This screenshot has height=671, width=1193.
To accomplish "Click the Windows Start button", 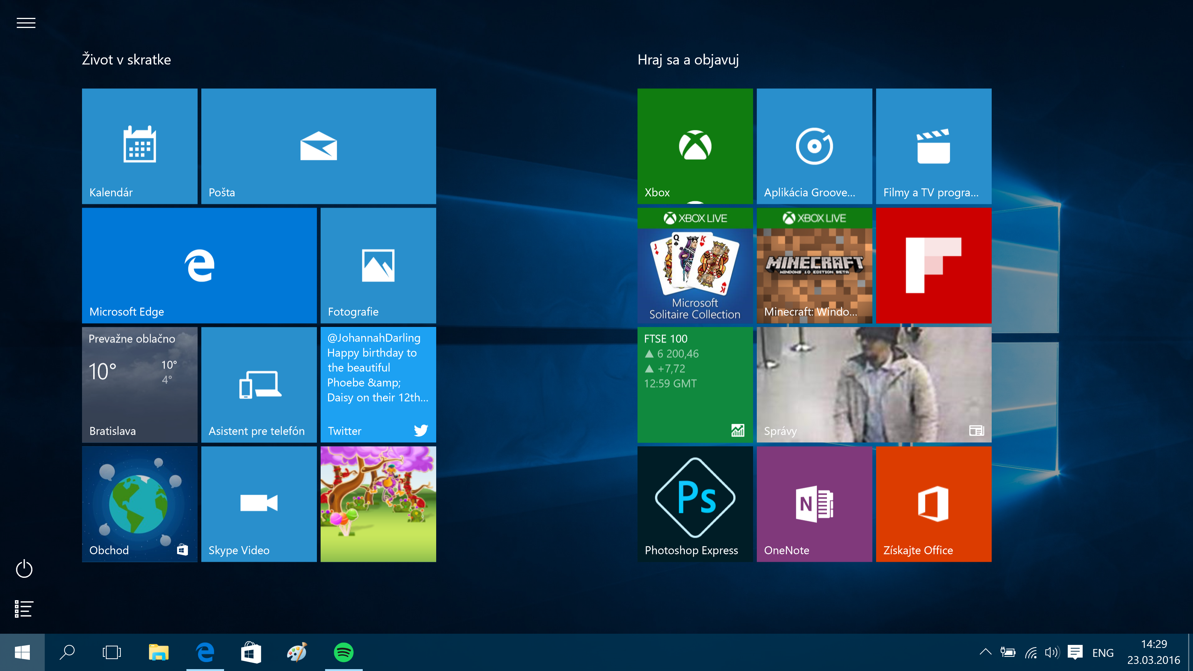I will point(22,652).
